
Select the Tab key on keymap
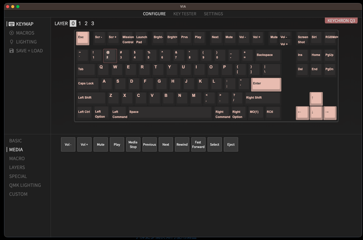[x=86, y=70]
